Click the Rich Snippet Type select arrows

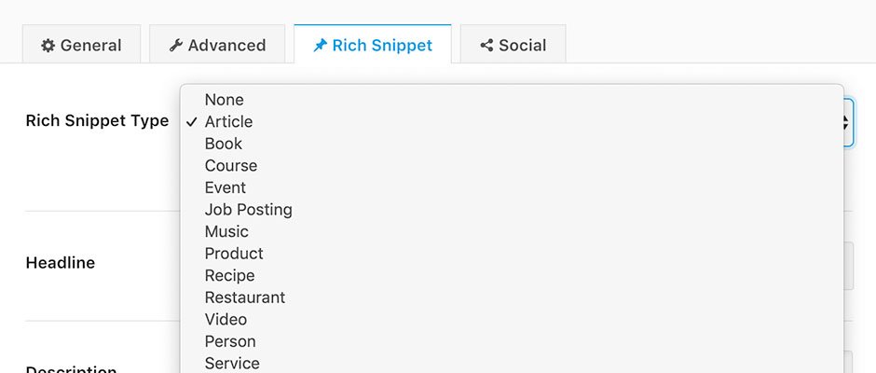[x=846, y=122]
